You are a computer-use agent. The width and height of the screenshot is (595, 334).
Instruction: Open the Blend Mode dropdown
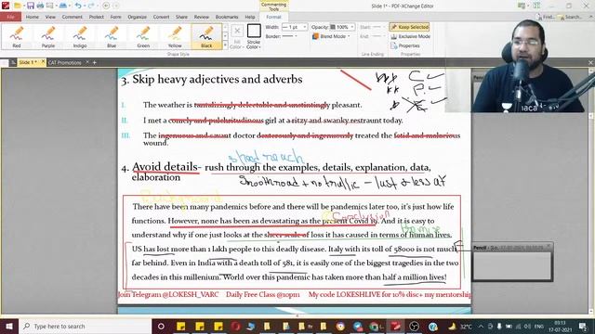(331, 36)
